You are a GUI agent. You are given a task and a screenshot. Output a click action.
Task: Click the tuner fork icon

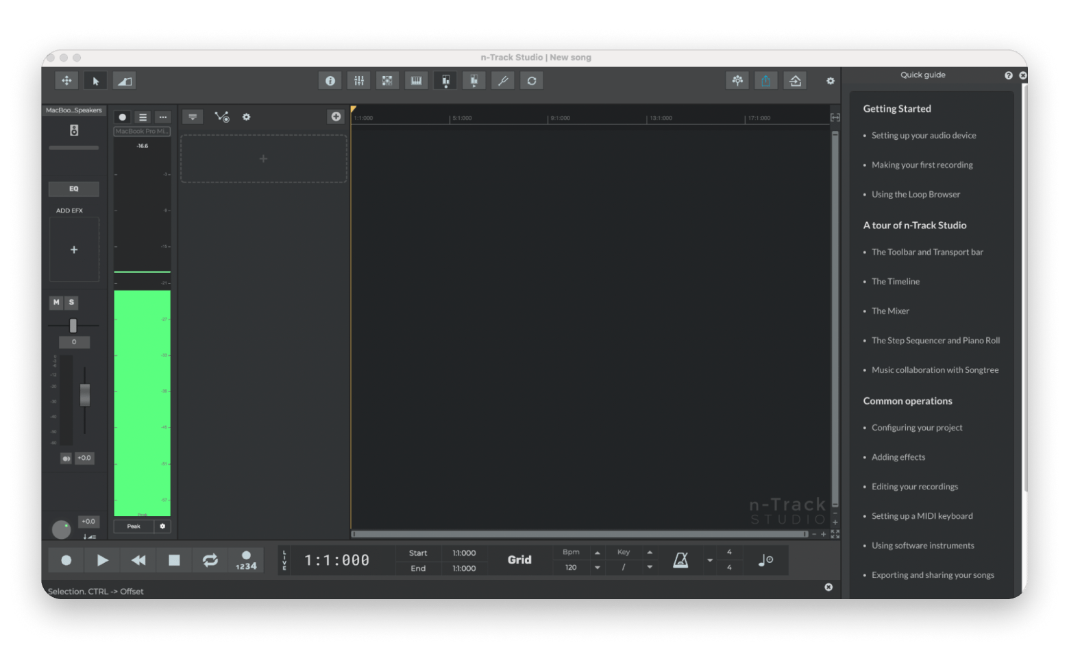click(503, 81)
